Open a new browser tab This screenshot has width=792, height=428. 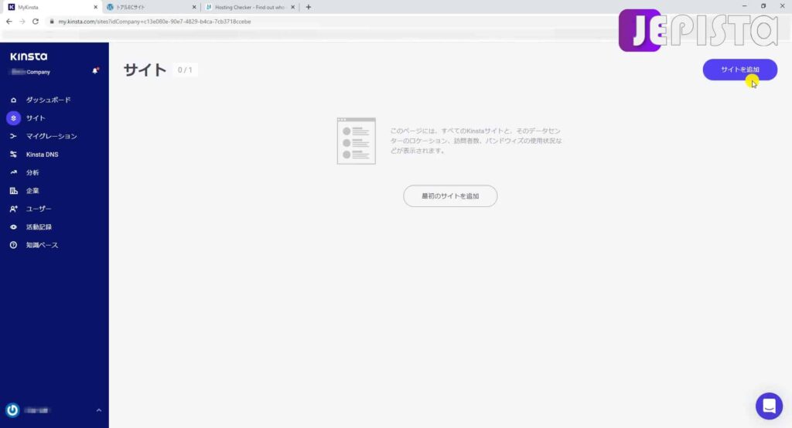[x=308, y=7]
